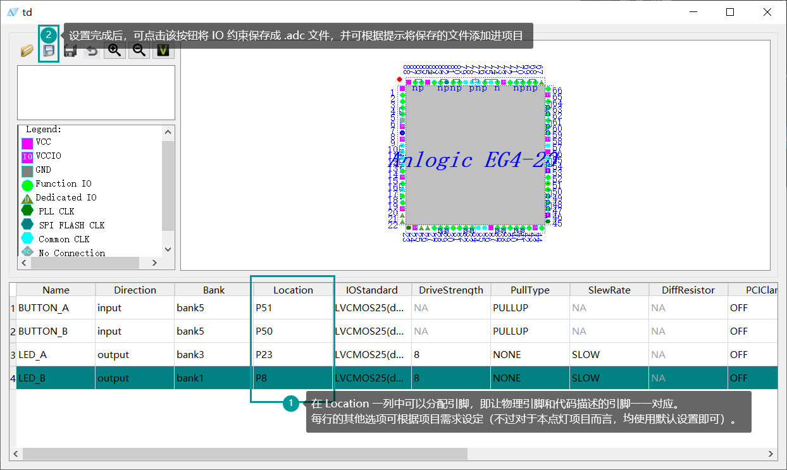Click the DiffResistor column header
The image size is (787, 470).
point(688,290)
